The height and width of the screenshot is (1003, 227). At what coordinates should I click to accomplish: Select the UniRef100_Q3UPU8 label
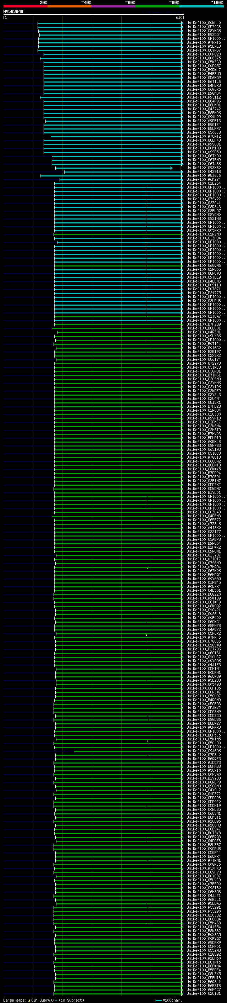(x=203, y=301)
